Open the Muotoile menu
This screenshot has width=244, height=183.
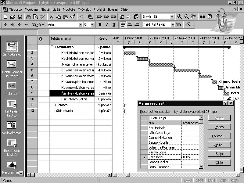(x=69, y=9)
